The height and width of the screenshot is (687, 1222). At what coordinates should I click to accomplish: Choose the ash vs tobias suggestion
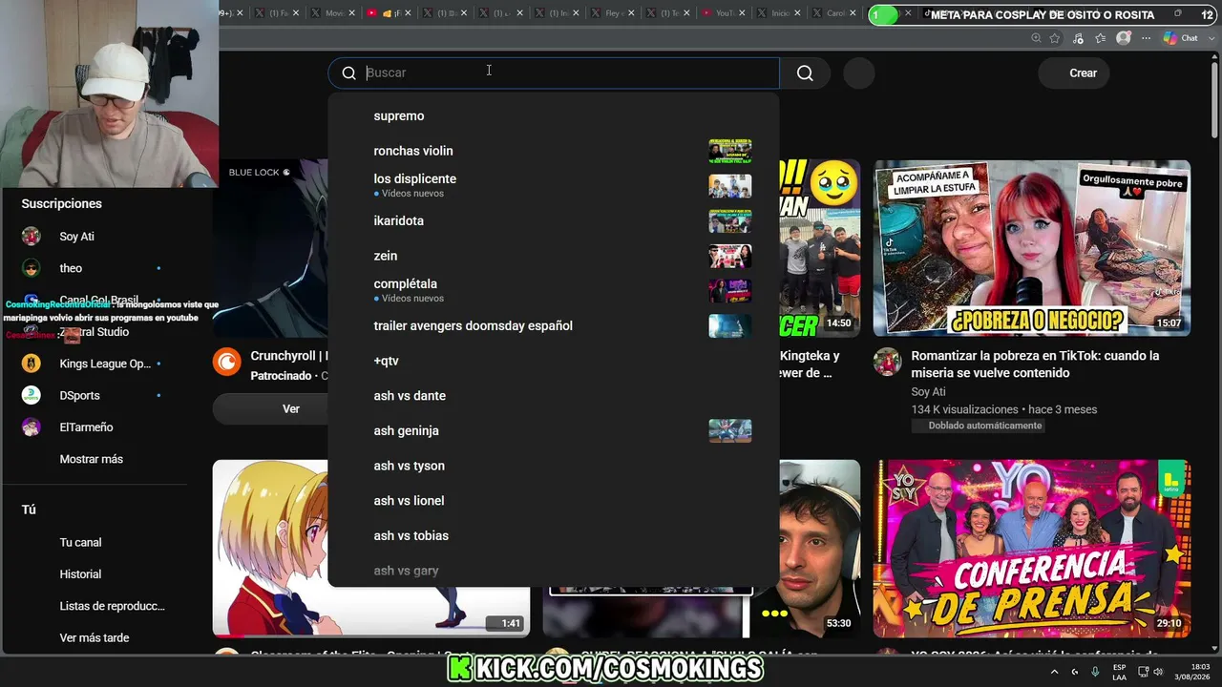tap(554, 535)
